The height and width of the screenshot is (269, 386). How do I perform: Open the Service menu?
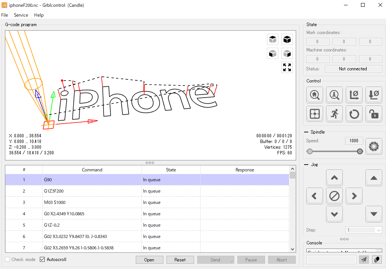coord(21,15)
